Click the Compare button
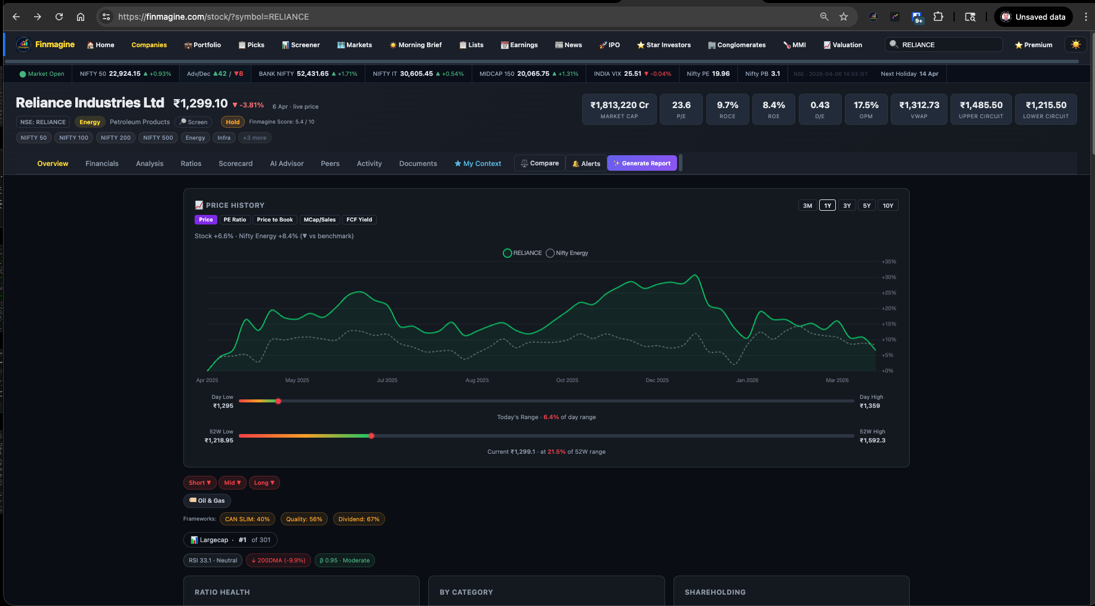Viewport: 1095px width, 606px height. pyautogui.click(x=539, y=162)
